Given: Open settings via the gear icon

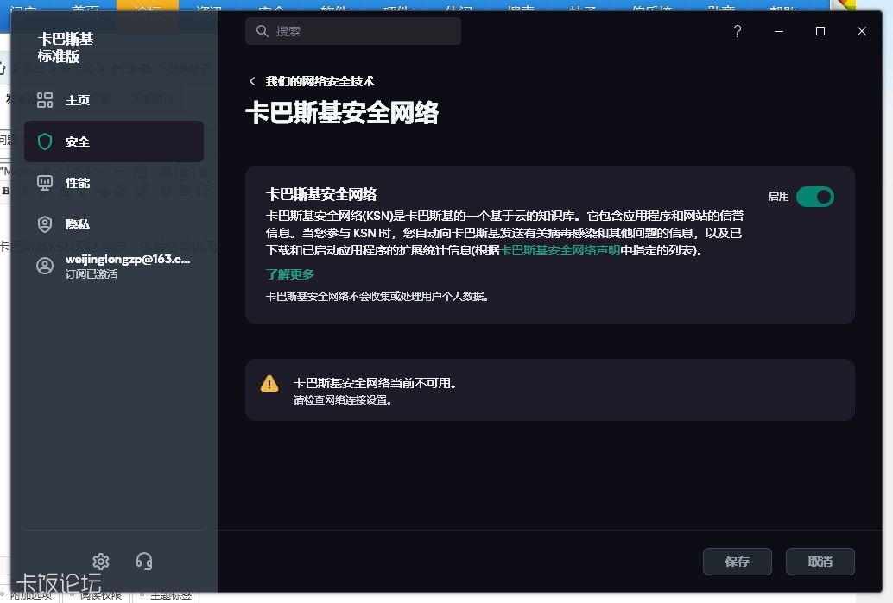Looking at the screenshot, I should pyautogui.click(x=101, y=562).
